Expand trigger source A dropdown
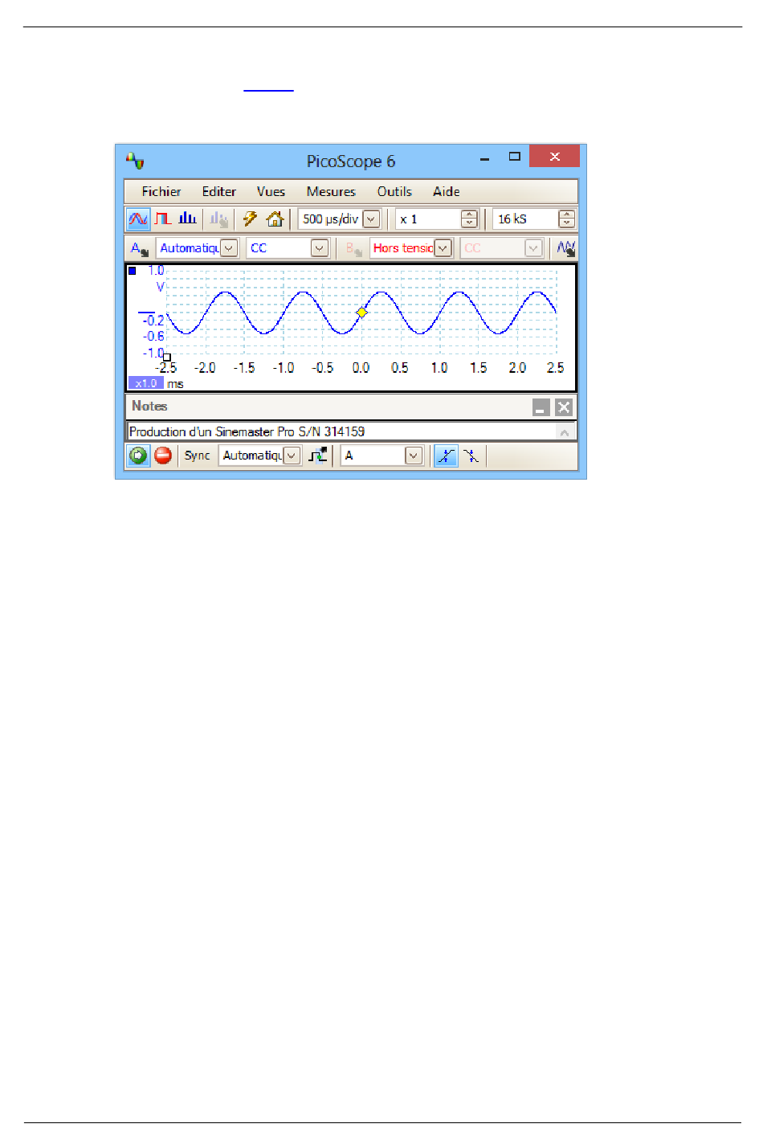 [x=414, y=456]
